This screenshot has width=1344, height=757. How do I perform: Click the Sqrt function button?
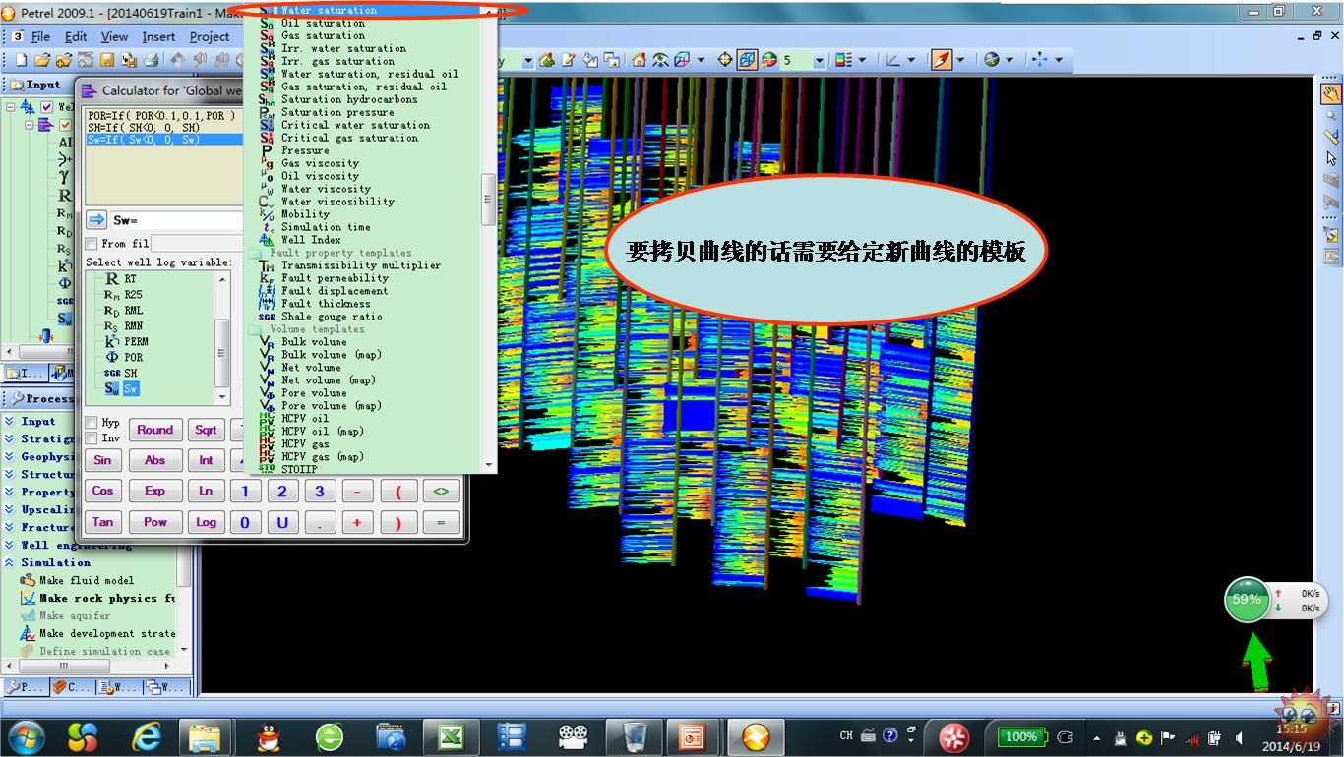(x=206, y=430)
